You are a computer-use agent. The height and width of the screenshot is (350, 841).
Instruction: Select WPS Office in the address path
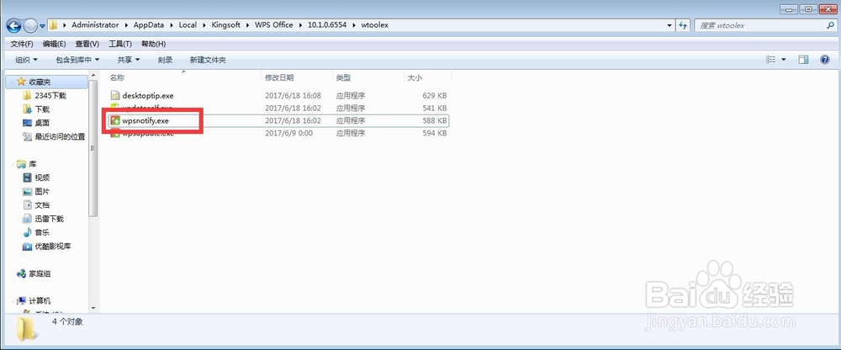274,25
